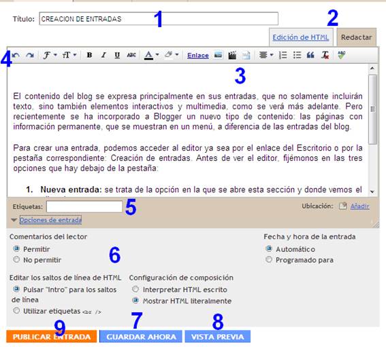Select Permitir for reader comments
The image size is (386, 347).
16,249
